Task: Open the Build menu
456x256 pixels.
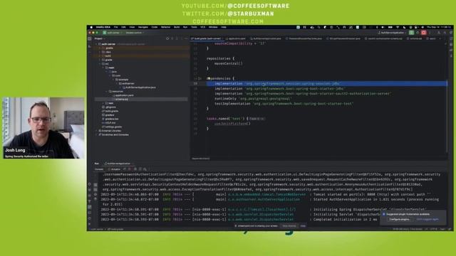Action: click(x=177, y=27)
